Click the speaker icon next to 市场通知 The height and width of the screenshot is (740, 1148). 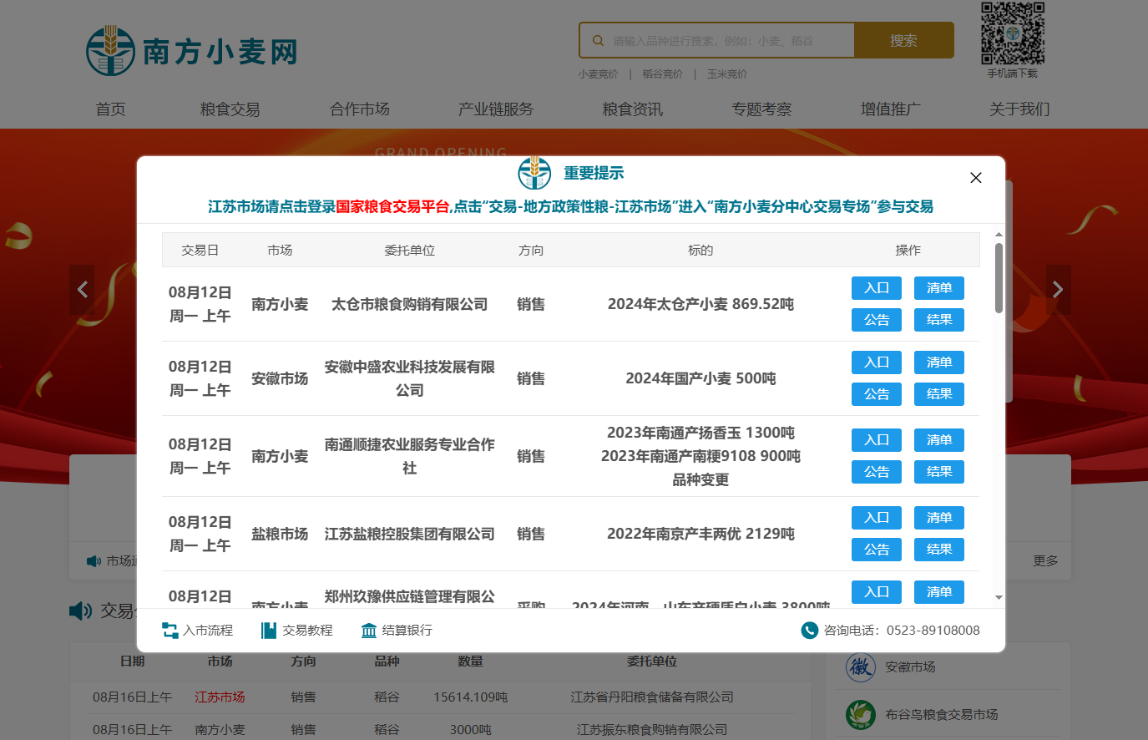coord(93,560)
